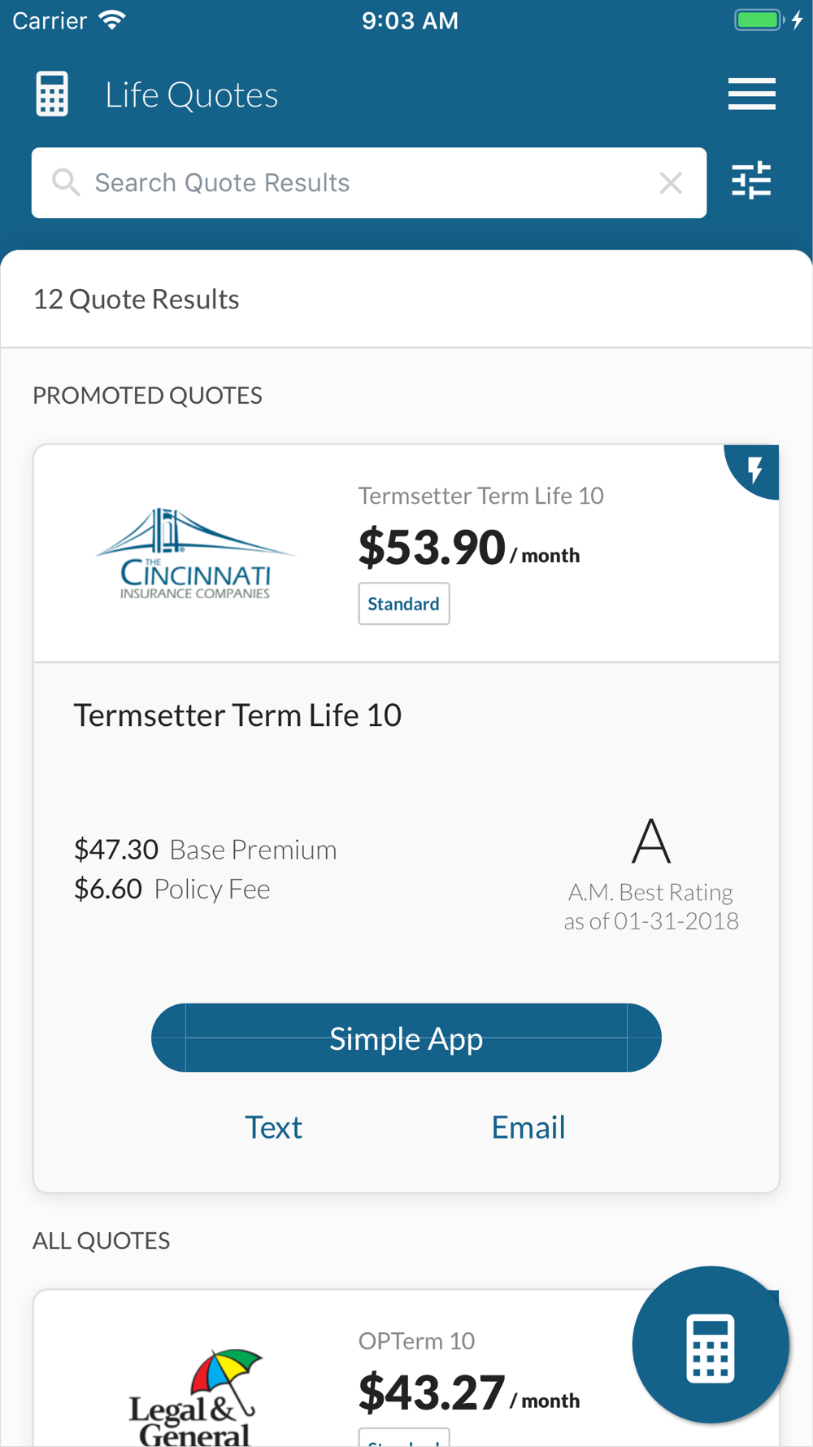Tap the Cincinnati Insurance Companies logo
Viewport: 813px width, 1447px height.
(195, 553)
